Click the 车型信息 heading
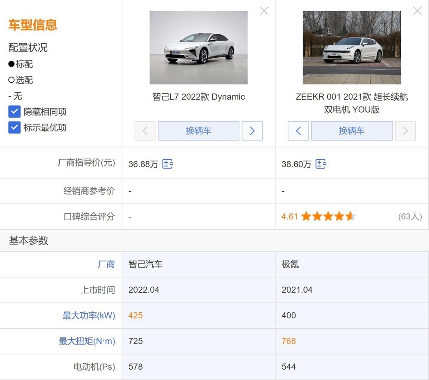429x380 pixels. (33, 24)
